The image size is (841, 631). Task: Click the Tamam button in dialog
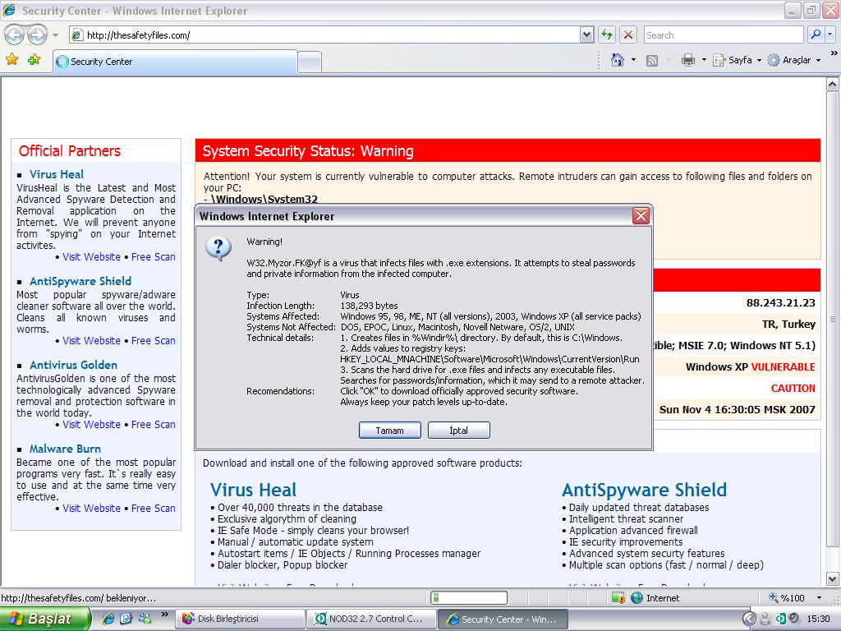click(x=390, y=431)
